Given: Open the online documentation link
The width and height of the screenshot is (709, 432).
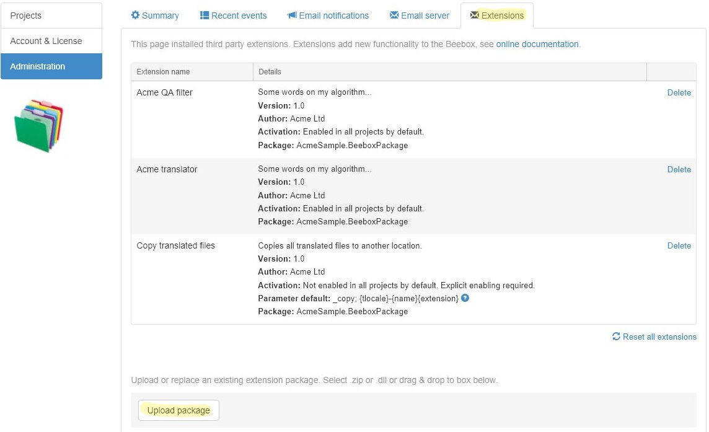Looking at the screenshot, I should click(537, 44).
